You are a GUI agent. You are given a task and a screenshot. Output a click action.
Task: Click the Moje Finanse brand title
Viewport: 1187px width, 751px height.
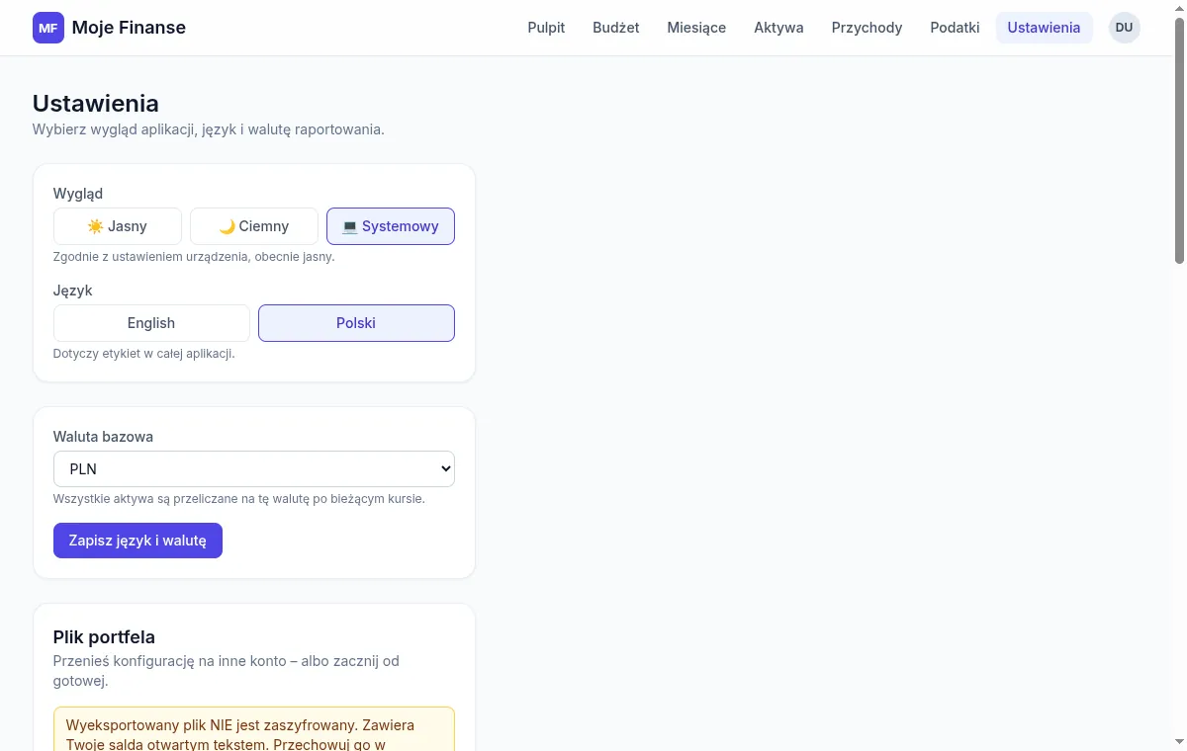(129, 28)
